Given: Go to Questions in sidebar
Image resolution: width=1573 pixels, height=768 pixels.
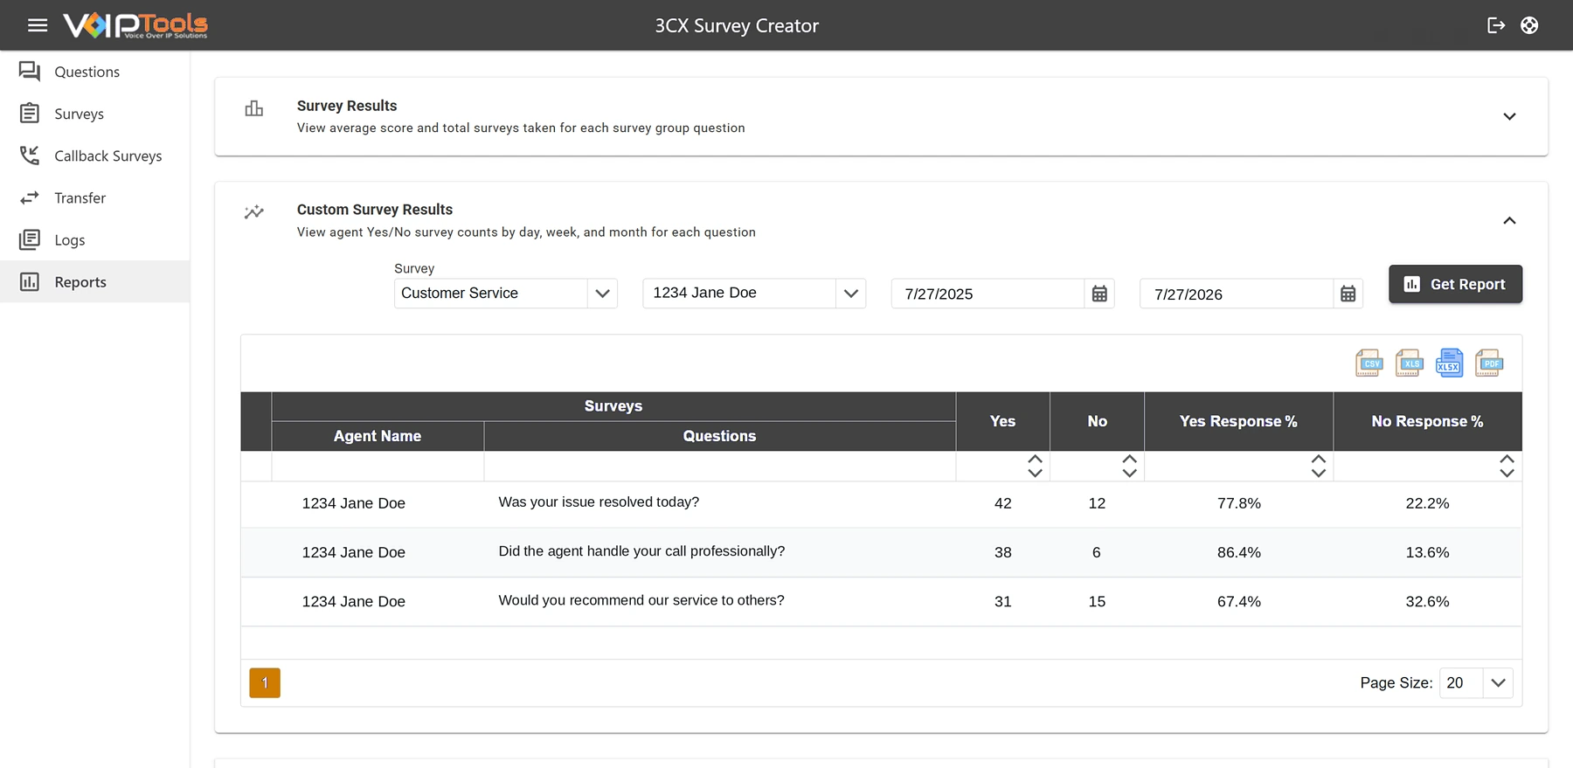Looking at the screenshot, I should coord(95,72).
